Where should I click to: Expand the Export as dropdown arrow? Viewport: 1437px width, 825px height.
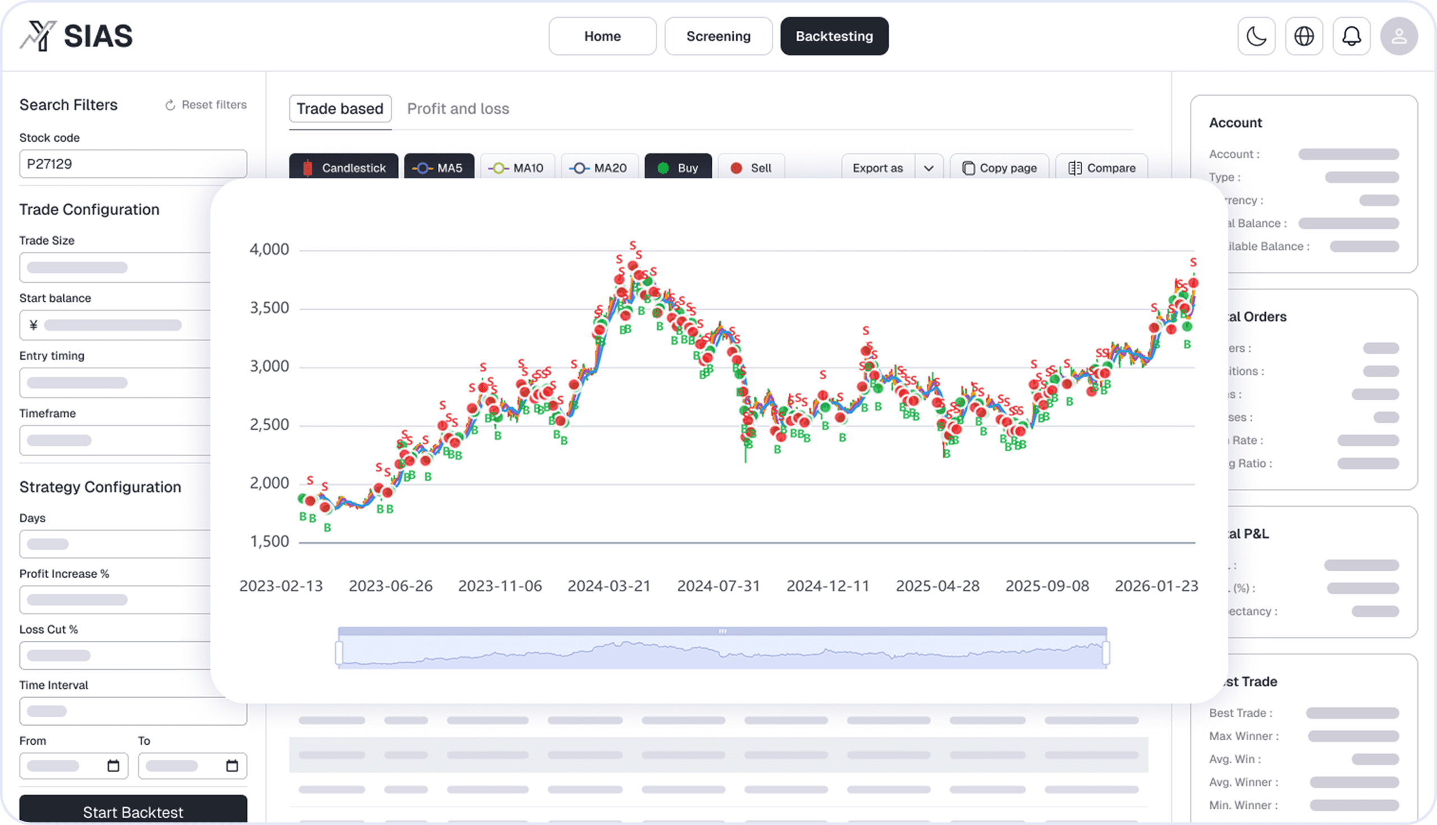[x=928, y=168]
